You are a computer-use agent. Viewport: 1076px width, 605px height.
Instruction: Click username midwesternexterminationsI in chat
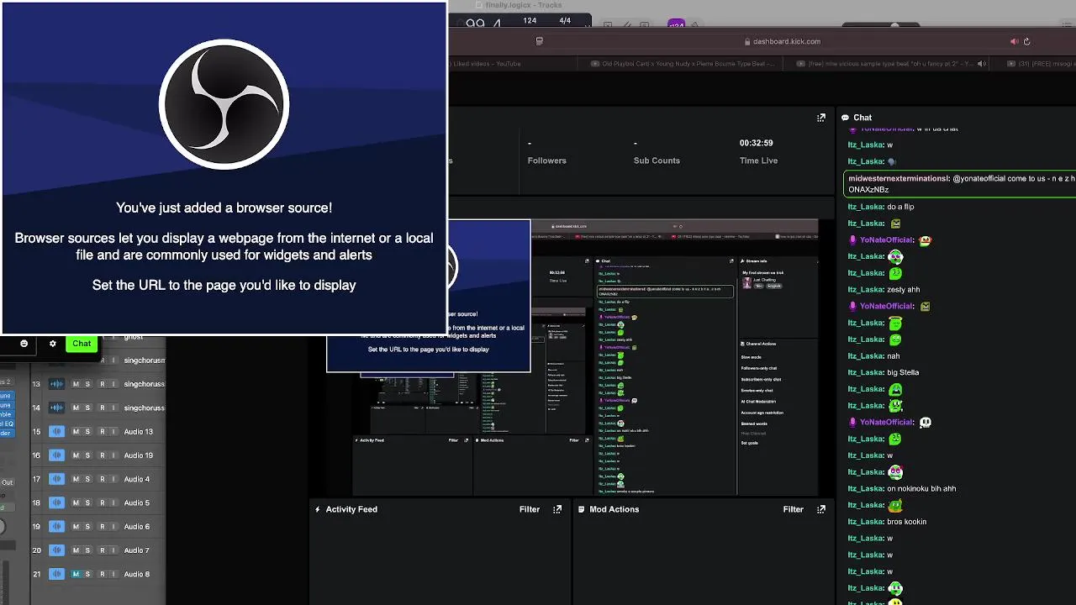(x=899, y=178)
